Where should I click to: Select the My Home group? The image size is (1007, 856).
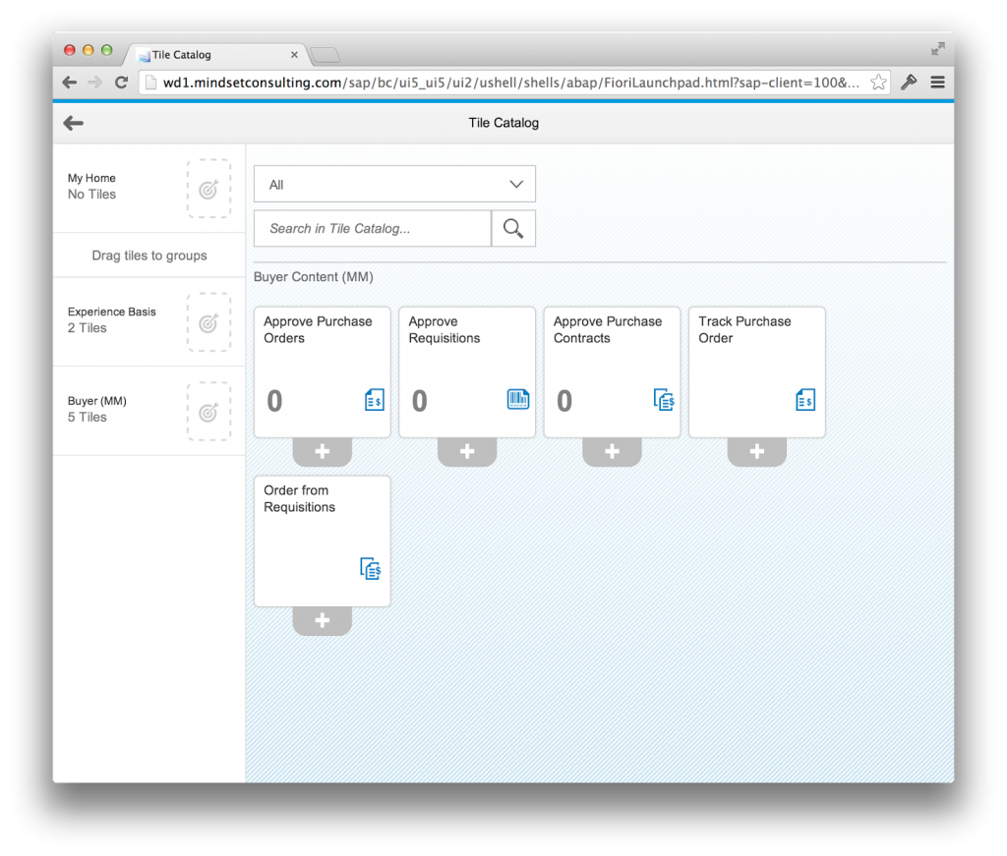pyautogui.click(x=149, y=188)
